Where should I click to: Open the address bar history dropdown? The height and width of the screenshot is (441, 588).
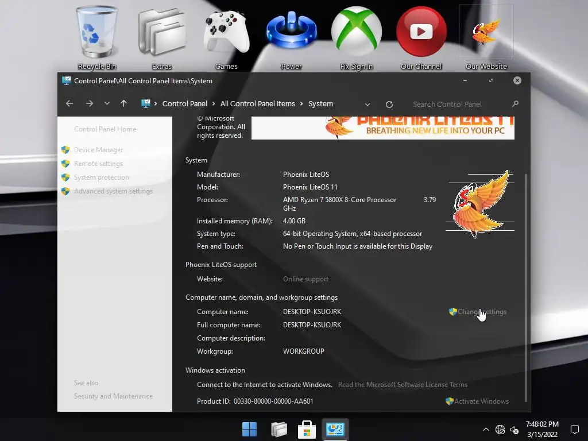pos(367,105)
